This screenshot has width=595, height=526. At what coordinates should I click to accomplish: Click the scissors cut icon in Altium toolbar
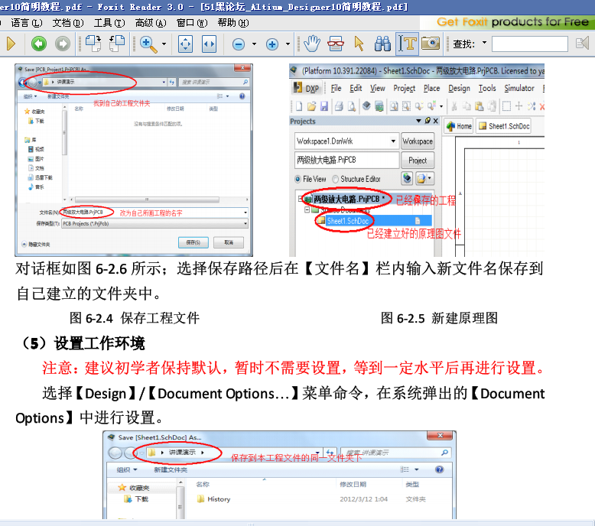(454, 106)
